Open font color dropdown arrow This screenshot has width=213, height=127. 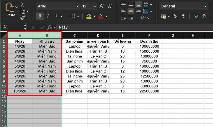[106, 16]
